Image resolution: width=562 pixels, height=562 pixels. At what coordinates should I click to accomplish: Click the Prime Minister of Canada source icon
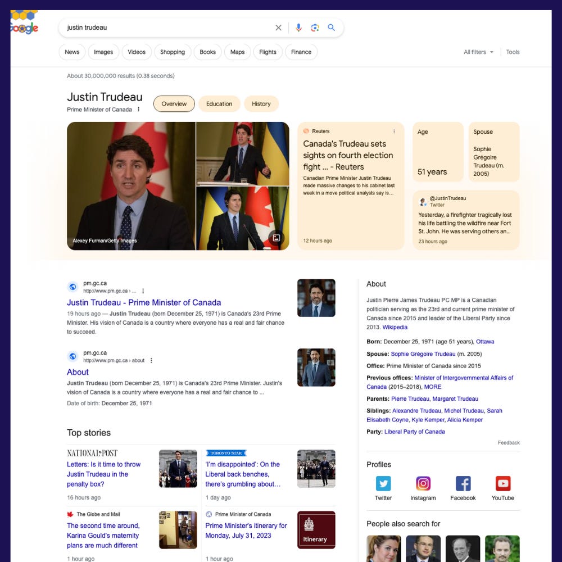click(209, 514)
